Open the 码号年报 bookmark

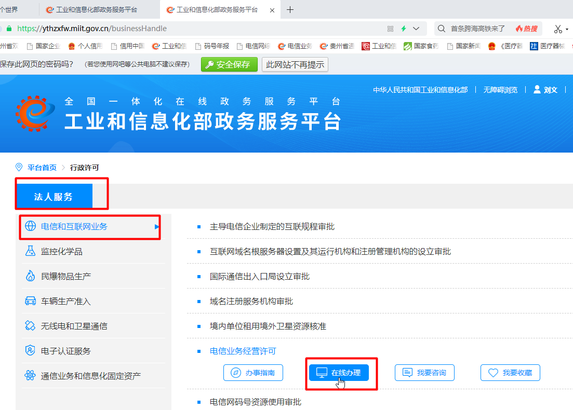[212, 46]
